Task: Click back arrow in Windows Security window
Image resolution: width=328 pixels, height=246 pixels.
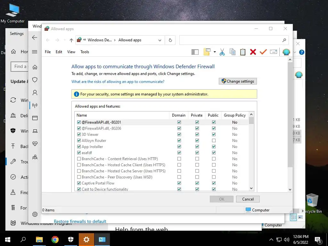Action: 35,37
